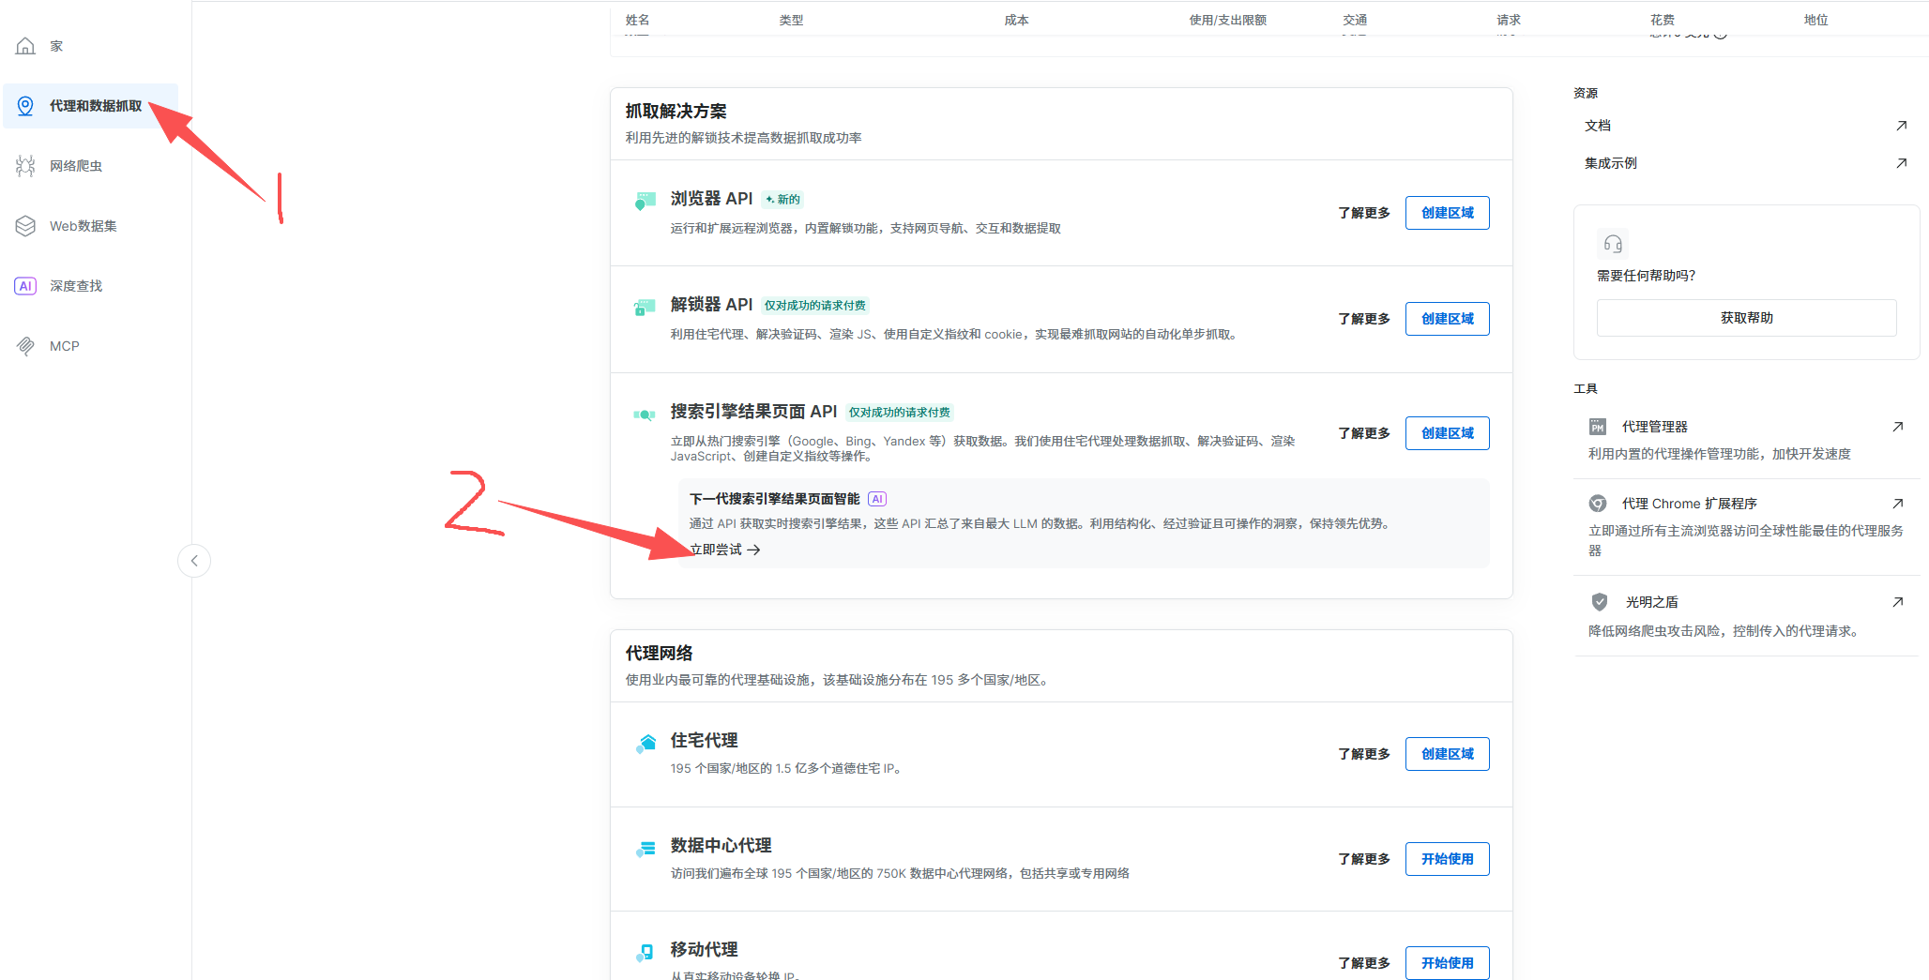This screenshot has width=1929, height=980.
Task: Select 代理和数据抓取 navigation item
Action: point(96,106)
